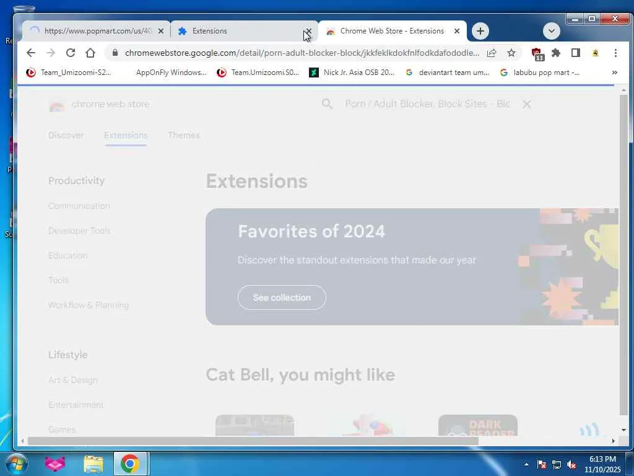
Task: Focus the web store search field
Action: [427, 104]
